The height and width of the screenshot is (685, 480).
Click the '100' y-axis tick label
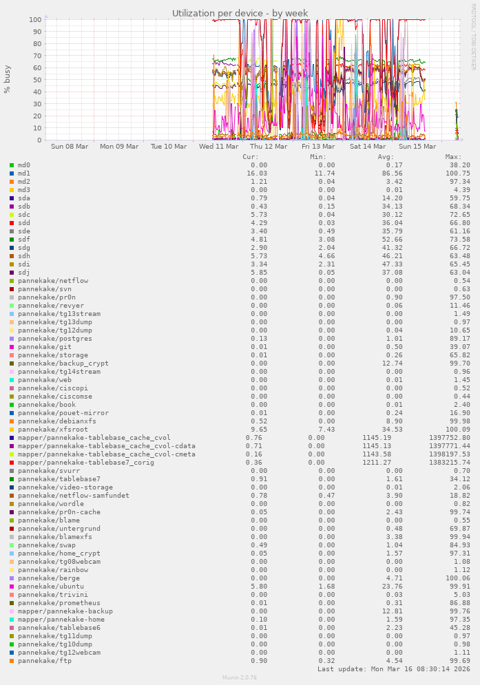[35, 20]
